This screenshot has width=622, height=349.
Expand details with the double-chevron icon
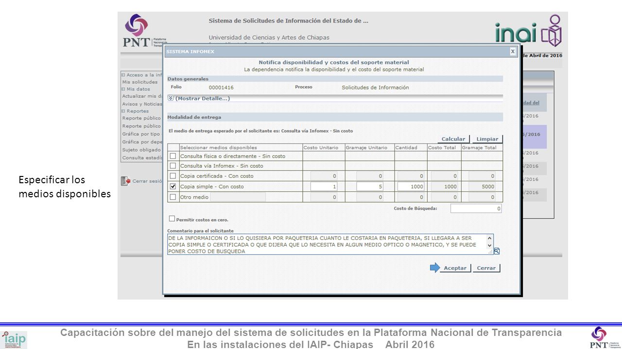[x=171, y=98]
